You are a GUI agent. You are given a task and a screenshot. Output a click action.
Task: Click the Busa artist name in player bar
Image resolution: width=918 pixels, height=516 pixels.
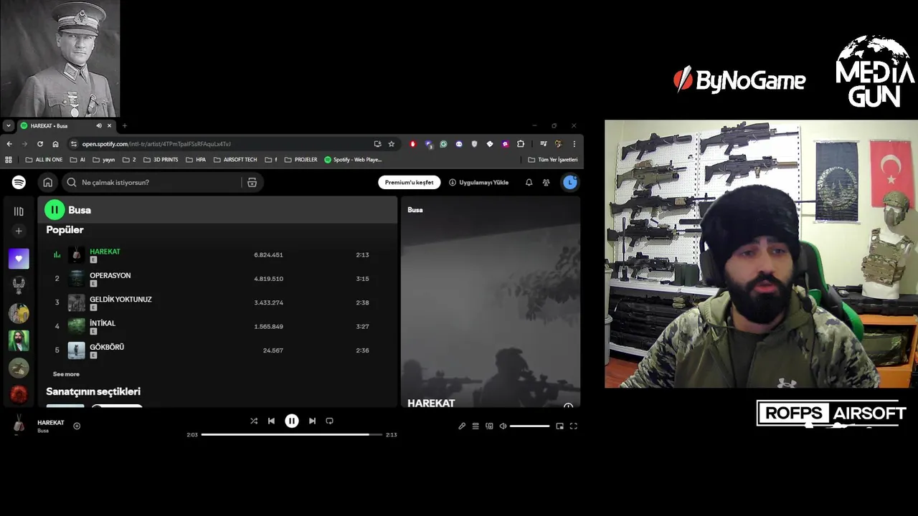pyautogui.click(x=43, y=431)
